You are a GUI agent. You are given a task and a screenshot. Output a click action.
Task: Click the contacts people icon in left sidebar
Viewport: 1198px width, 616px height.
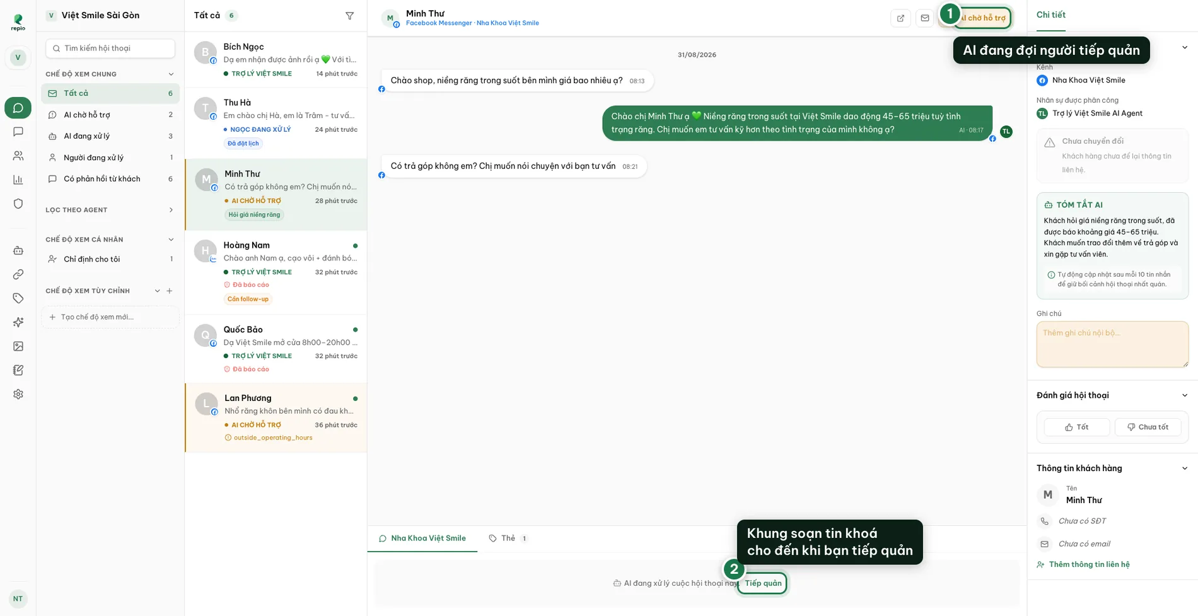pos(18,156)
